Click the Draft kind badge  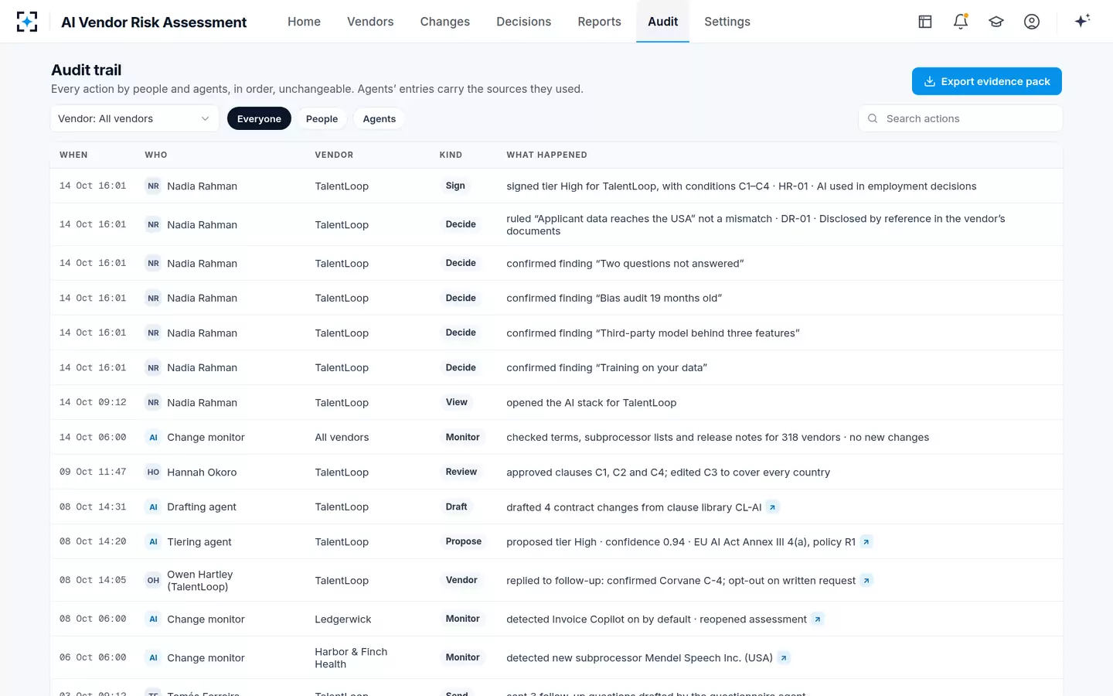[x=456, y=507]
